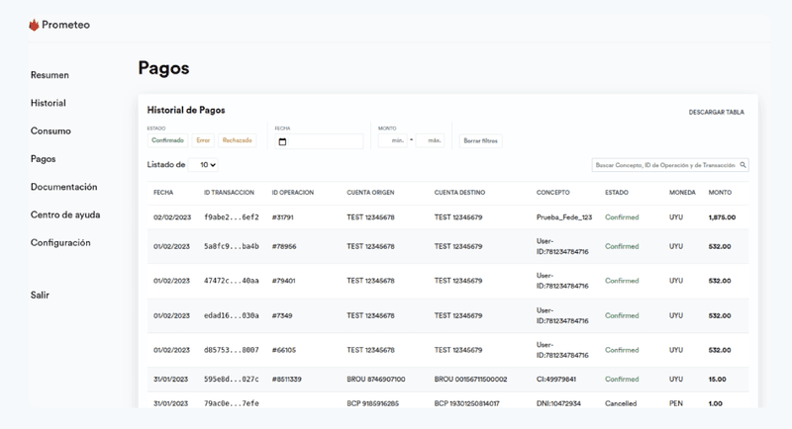
Task: Click amount 15.00
Action: coord(717,380)
